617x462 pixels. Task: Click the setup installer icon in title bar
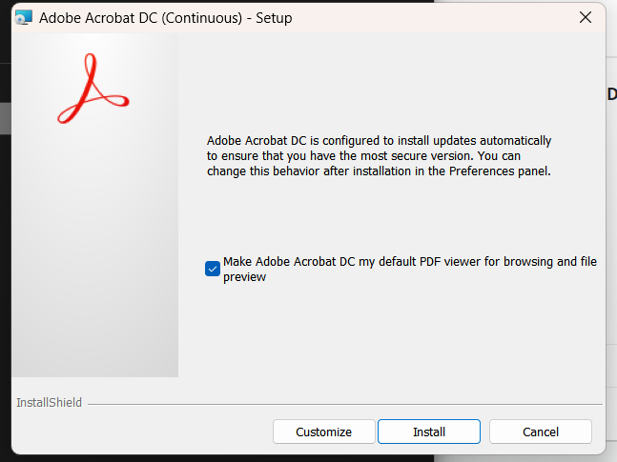pyautogui.click(x=24, y=18)
